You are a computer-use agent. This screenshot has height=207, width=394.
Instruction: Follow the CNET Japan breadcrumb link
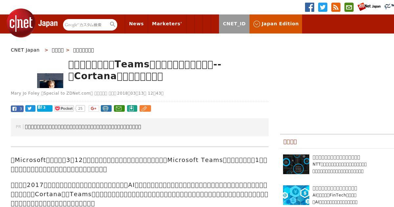click(x=25, y=50)
